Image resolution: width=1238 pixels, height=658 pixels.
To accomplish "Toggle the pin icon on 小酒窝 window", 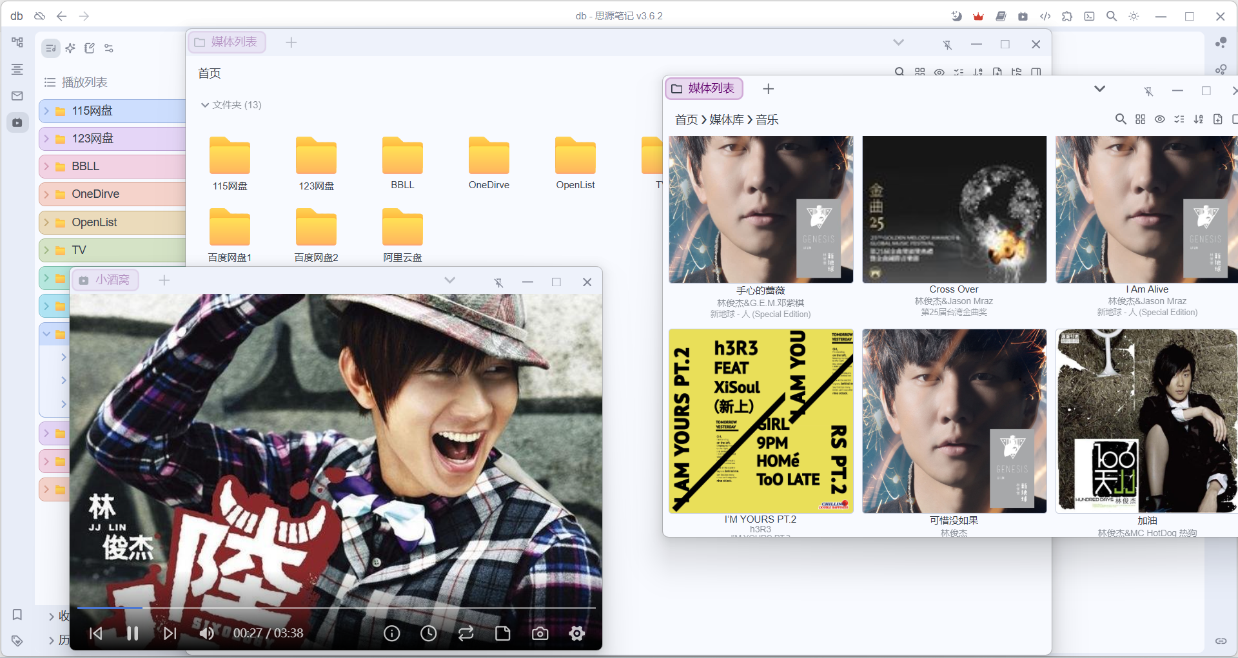I will 498,282.
